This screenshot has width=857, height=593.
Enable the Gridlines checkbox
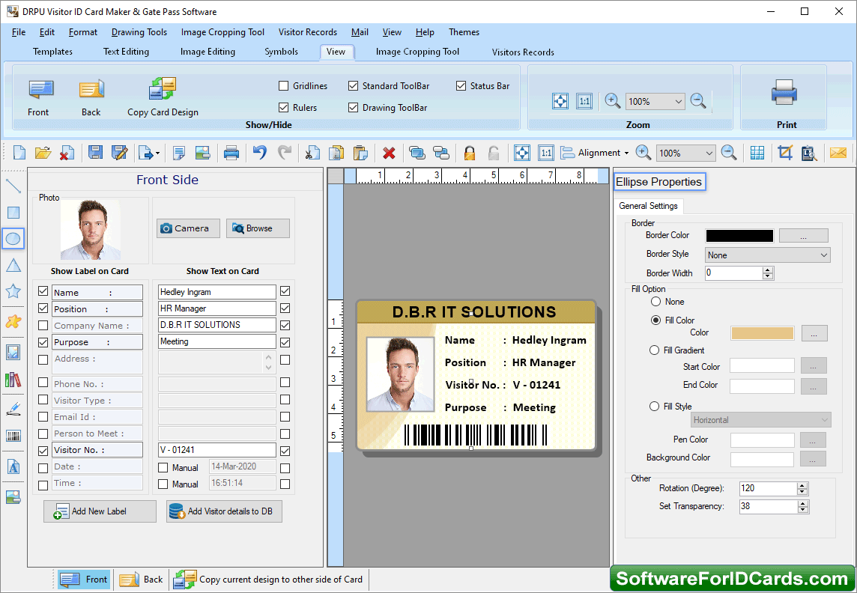coord(284,85)
